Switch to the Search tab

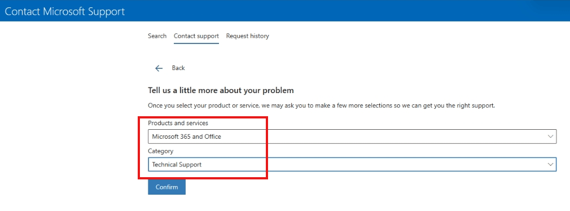[x=157, y=36]
